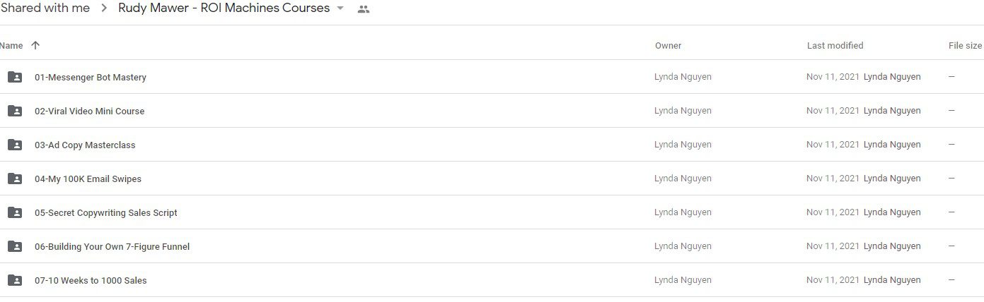Click the Owner column header
Image resolution: width=984 pixels, height=302 pixels.
click(x=668, y=45)
